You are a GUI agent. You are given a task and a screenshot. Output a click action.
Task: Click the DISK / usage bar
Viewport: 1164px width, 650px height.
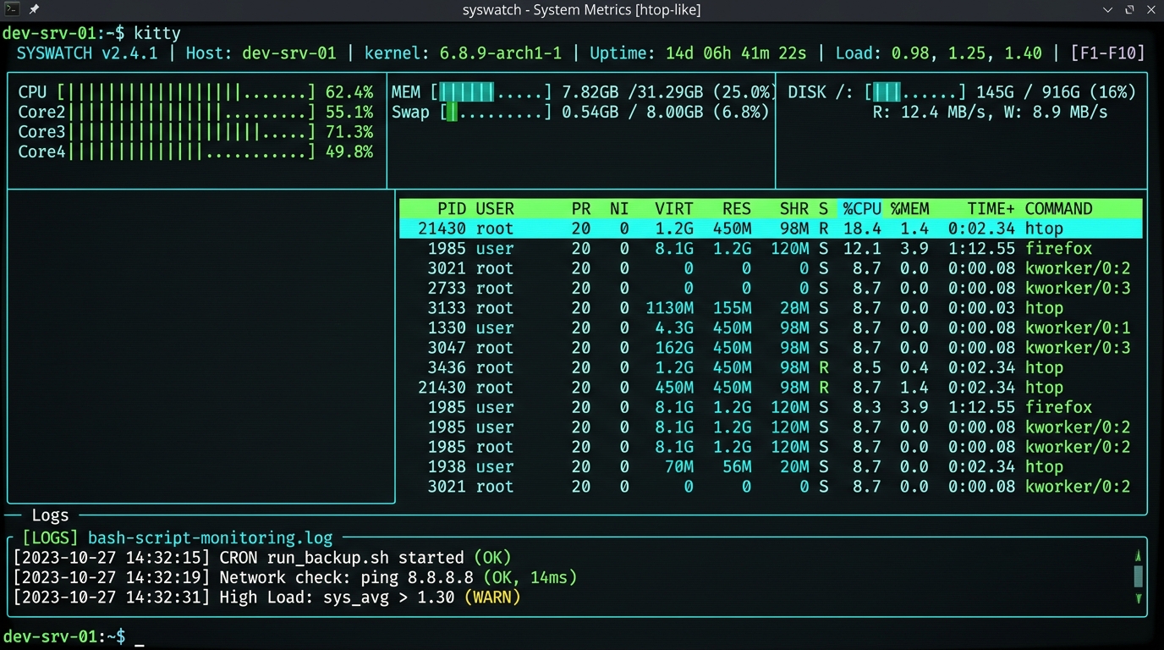(914, 92)
